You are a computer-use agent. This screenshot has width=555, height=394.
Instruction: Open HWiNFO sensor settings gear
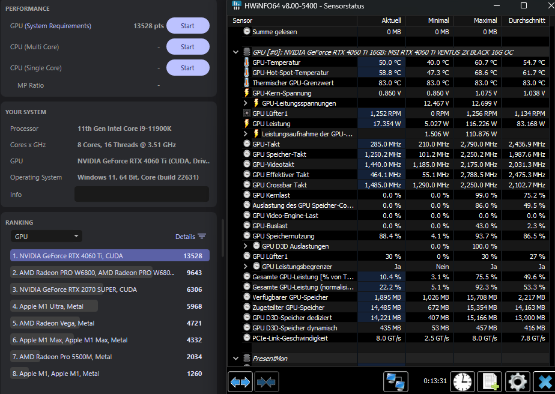518,381
